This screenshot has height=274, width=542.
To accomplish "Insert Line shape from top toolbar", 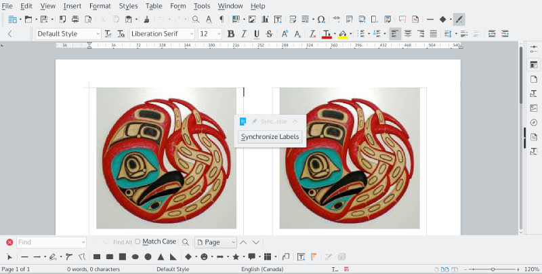I will tap(430, 20).
